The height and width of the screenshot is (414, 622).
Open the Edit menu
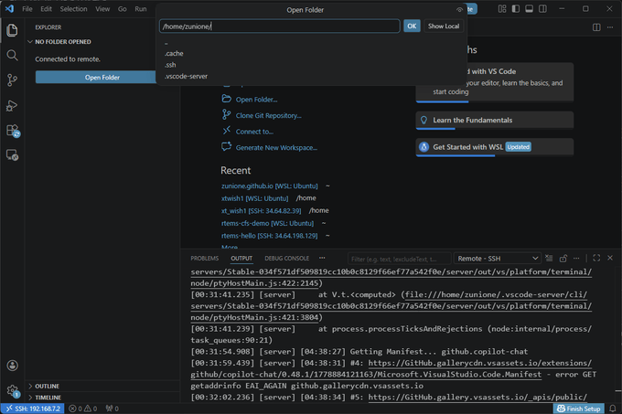(x=46, y=9)
